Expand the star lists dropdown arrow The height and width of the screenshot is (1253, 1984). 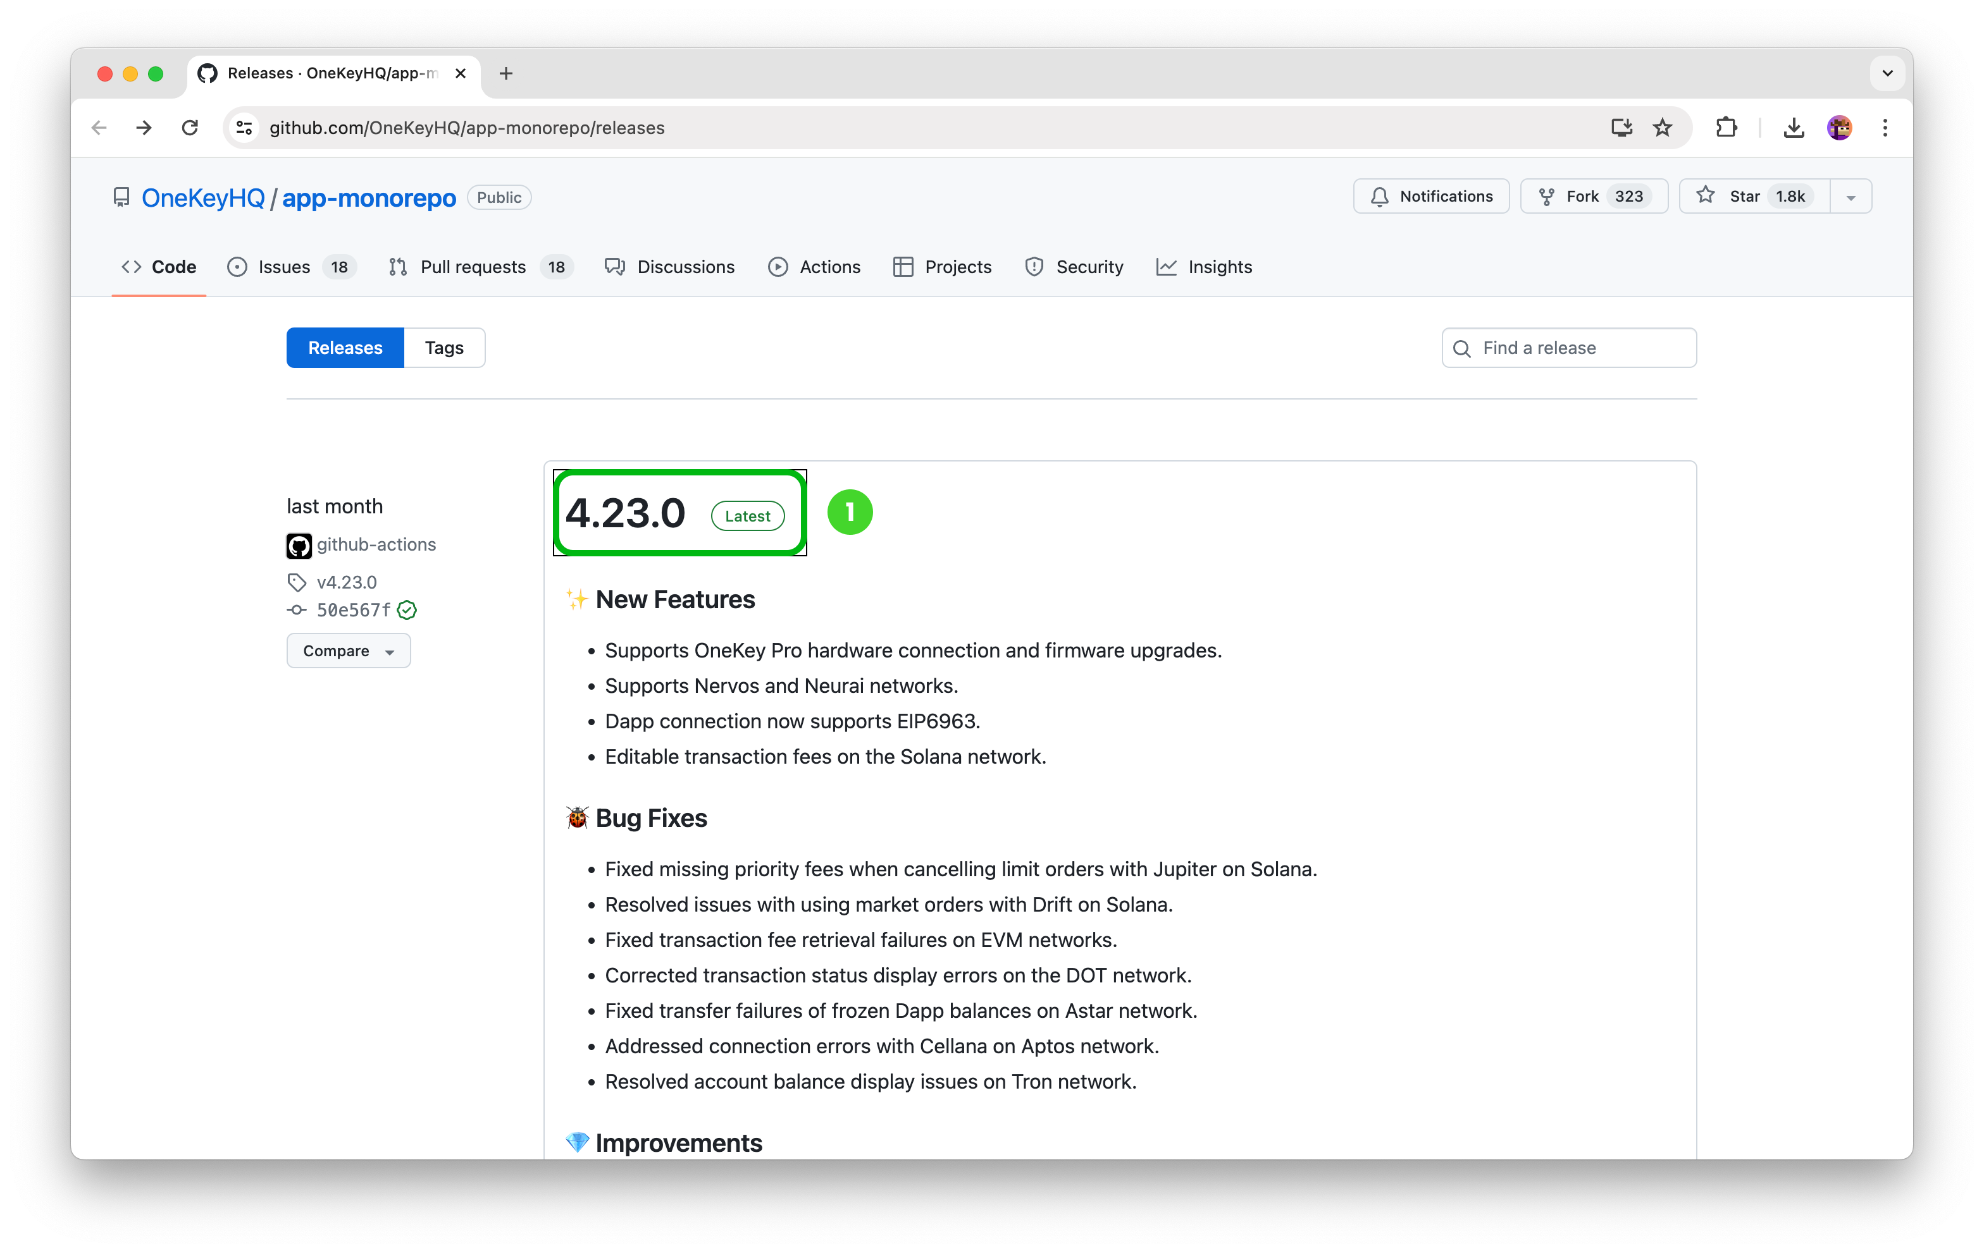click(1851, 196)
